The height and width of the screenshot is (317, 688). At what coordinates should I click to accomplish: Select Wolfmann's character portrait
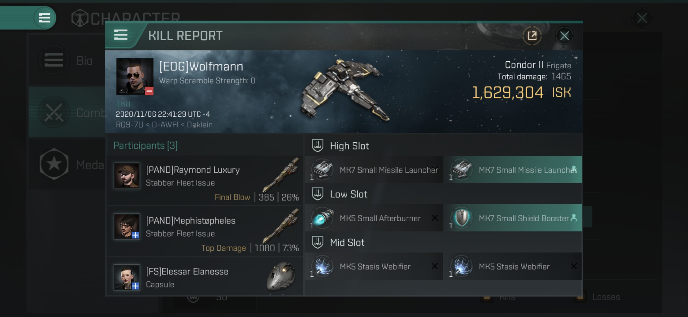135,76
